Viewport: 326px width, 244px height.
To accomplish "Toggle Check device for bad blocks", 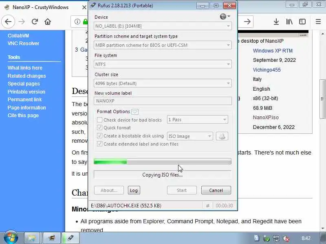I will pos(99,120).
